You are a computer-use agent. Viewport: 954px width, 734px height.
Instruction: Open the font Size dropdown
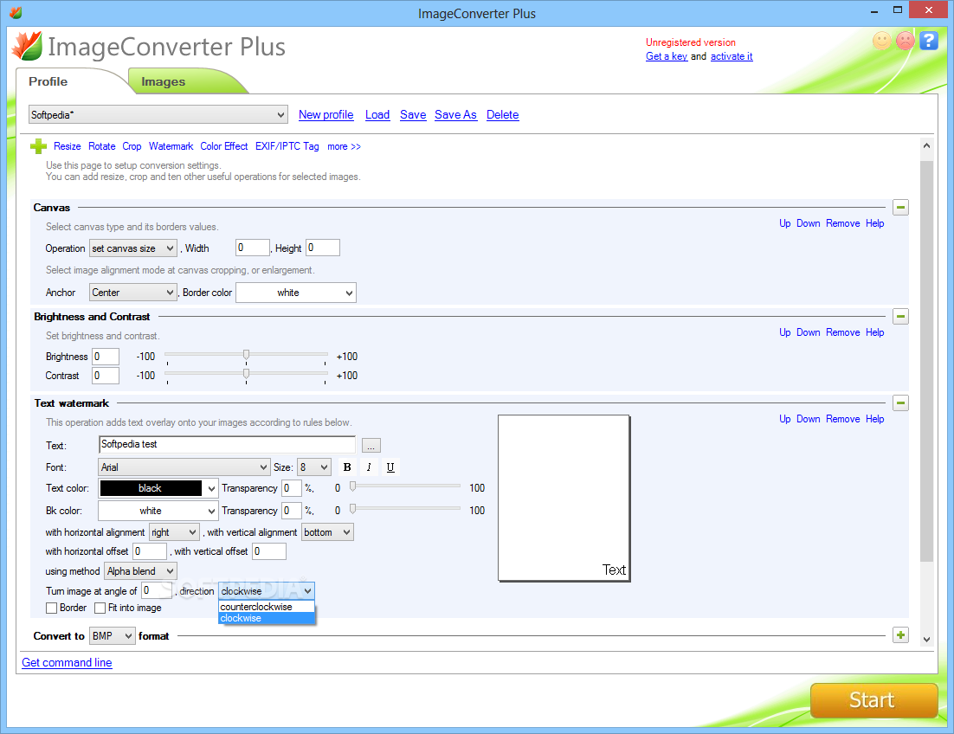point(314,467)
